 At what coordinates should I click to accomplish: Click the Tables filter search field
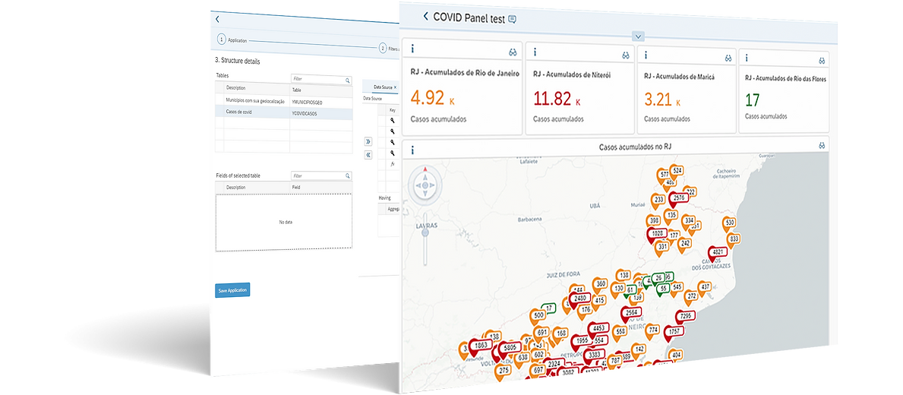coord(320,79)
